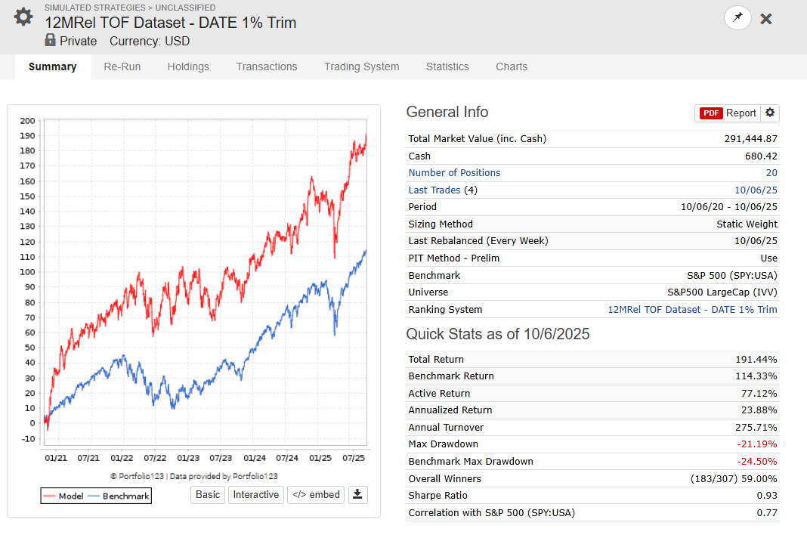Image resolution: width=807 pixels, height=535 pixels.
Task: Click the Private lock icon
Action: [x=50, y=40]
